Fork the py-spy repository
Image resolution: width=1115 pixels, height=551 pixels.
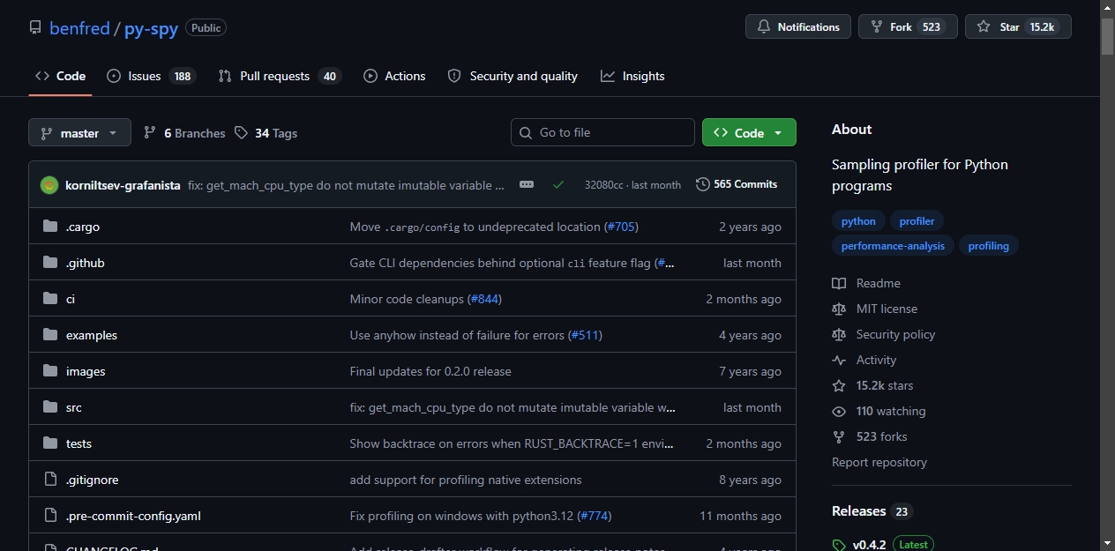[x=908, y=26]
